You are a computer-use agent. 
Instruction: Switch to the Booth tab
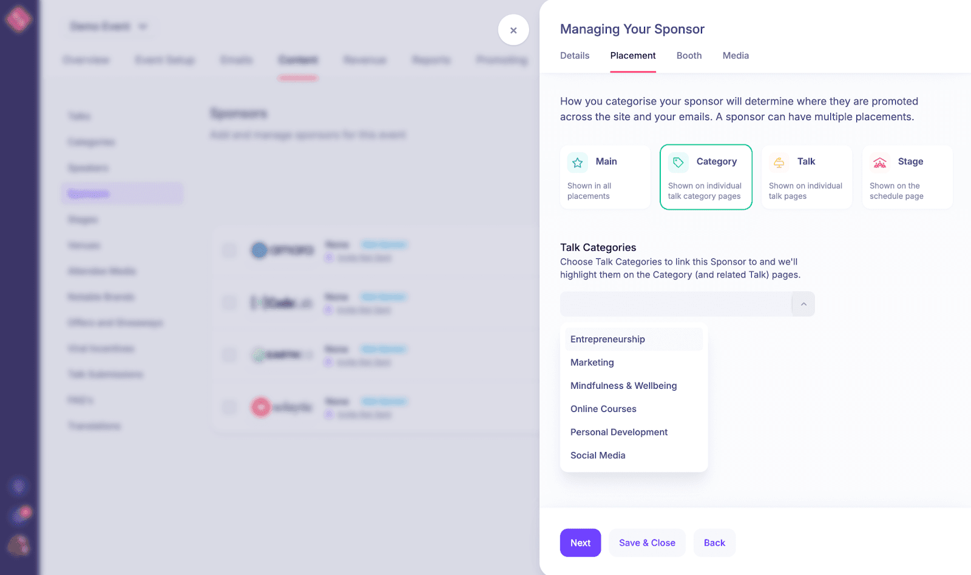[689, 55]
